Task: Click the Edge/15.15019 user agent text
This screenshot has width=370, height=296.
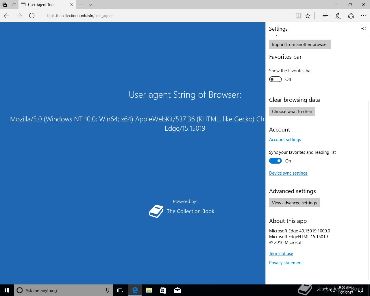Action: 185,128
